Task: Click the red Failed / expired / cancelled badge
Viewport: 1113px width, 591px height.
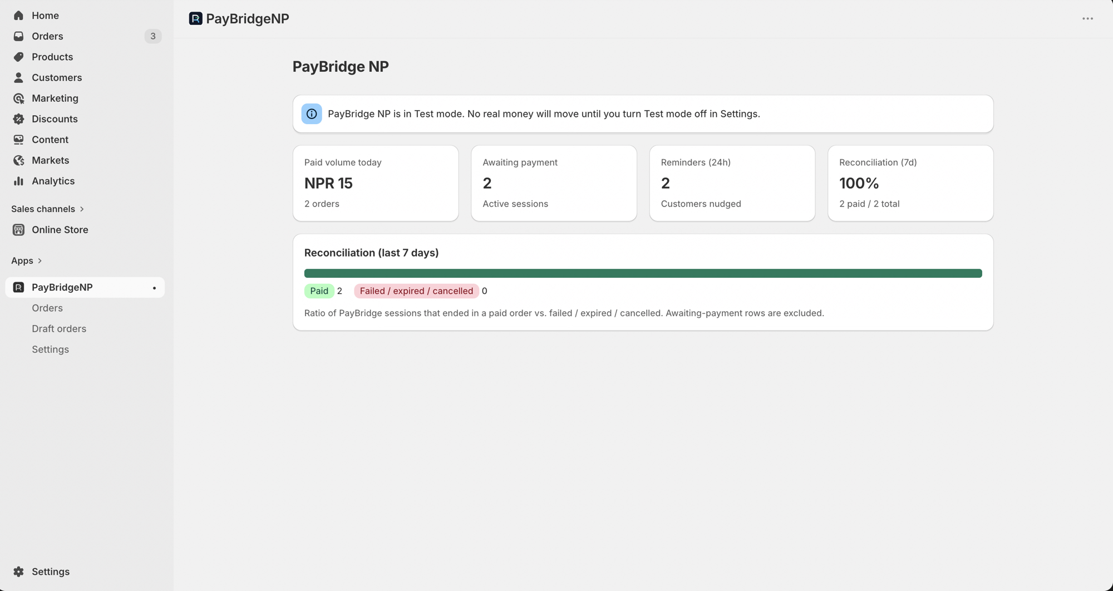Action: pyautogui.click(x=416, y=291)
